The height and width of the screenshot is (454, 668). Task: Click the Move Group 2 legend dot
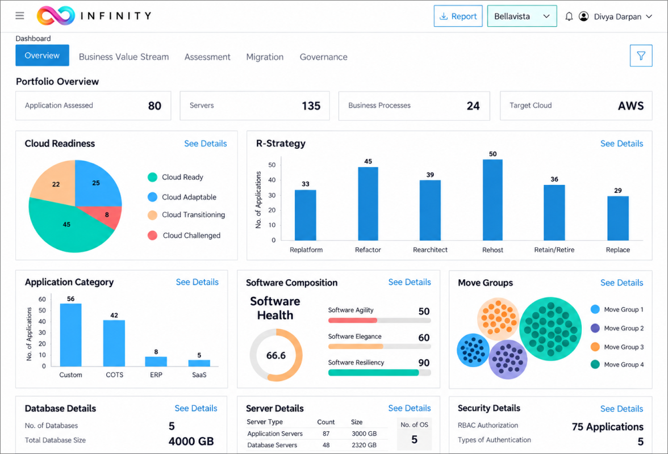coord(595,328)
